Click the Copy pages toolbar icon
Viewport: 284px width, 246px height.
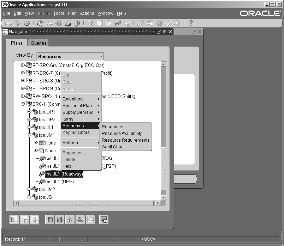tap(100, 23)
